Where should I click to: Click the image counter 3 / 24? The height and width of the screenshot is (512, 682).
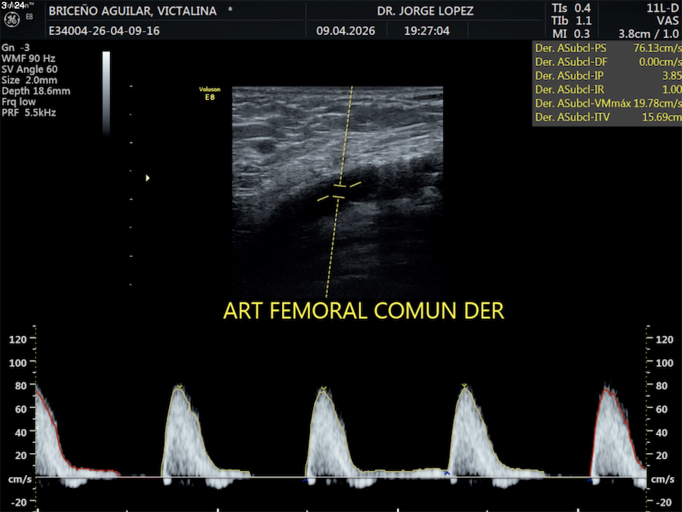click(13, 5)
